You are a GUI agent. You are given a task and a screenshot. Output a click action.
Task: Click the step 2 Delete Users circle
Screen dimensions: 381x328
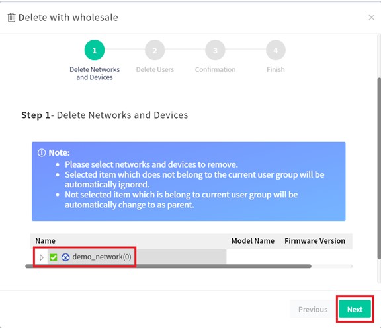coord(155,50)
